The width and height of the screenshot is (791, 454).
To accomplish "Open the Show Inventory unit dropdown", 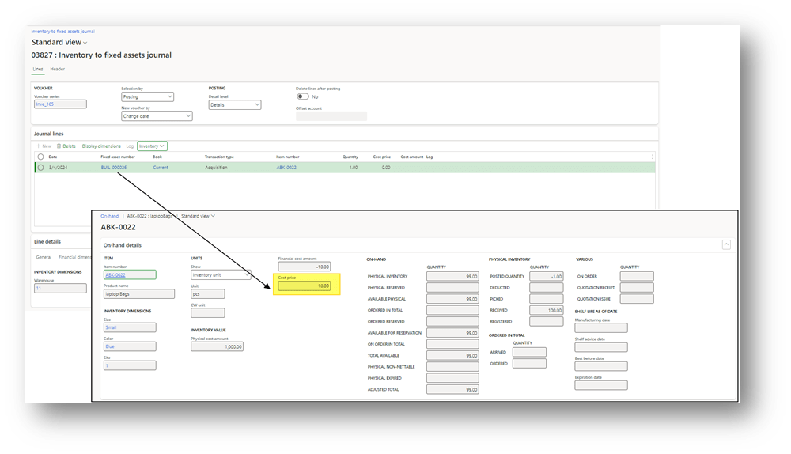I will [x=221, y=274].
